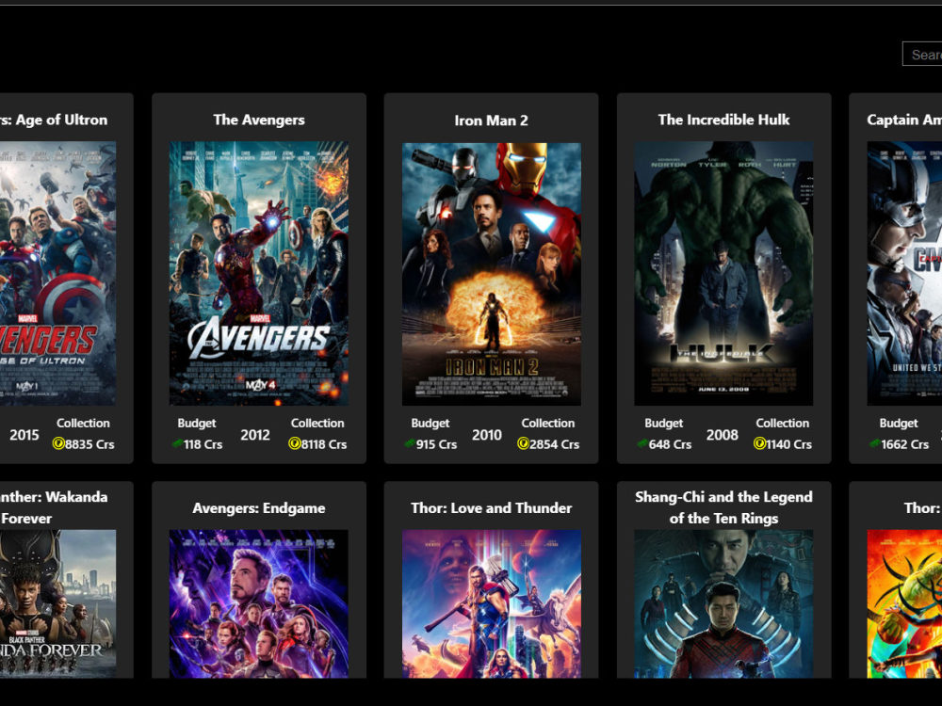Screen dimensions: 942x706
Task: Click the Collection label on Age of Ultron card
Action: click(x=83, y=424)
